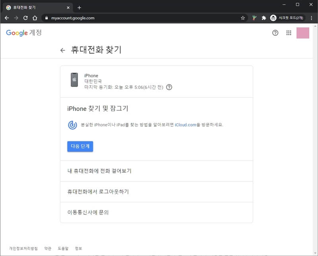Viewport: 318px width, 256px height.
Task: Open the 개인정보처리방침 footer link
Action: click(23, 248)
